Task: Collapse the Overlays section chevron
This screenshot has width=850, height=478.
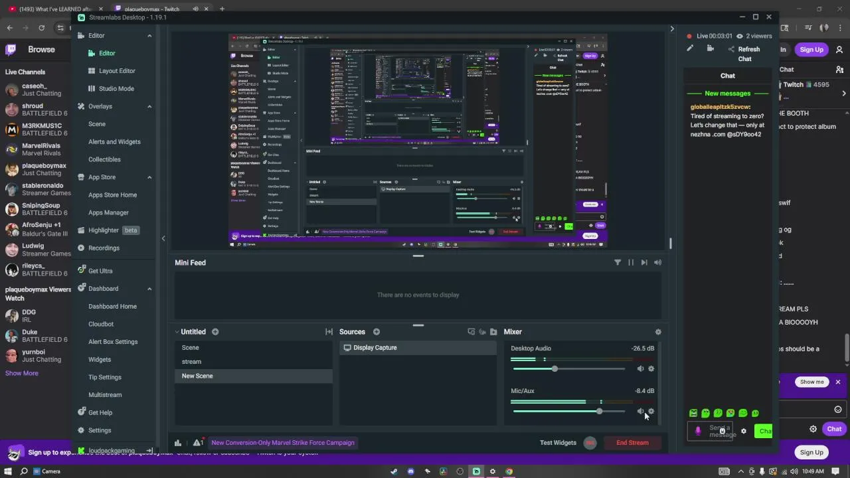Action: tap(149, 106)
